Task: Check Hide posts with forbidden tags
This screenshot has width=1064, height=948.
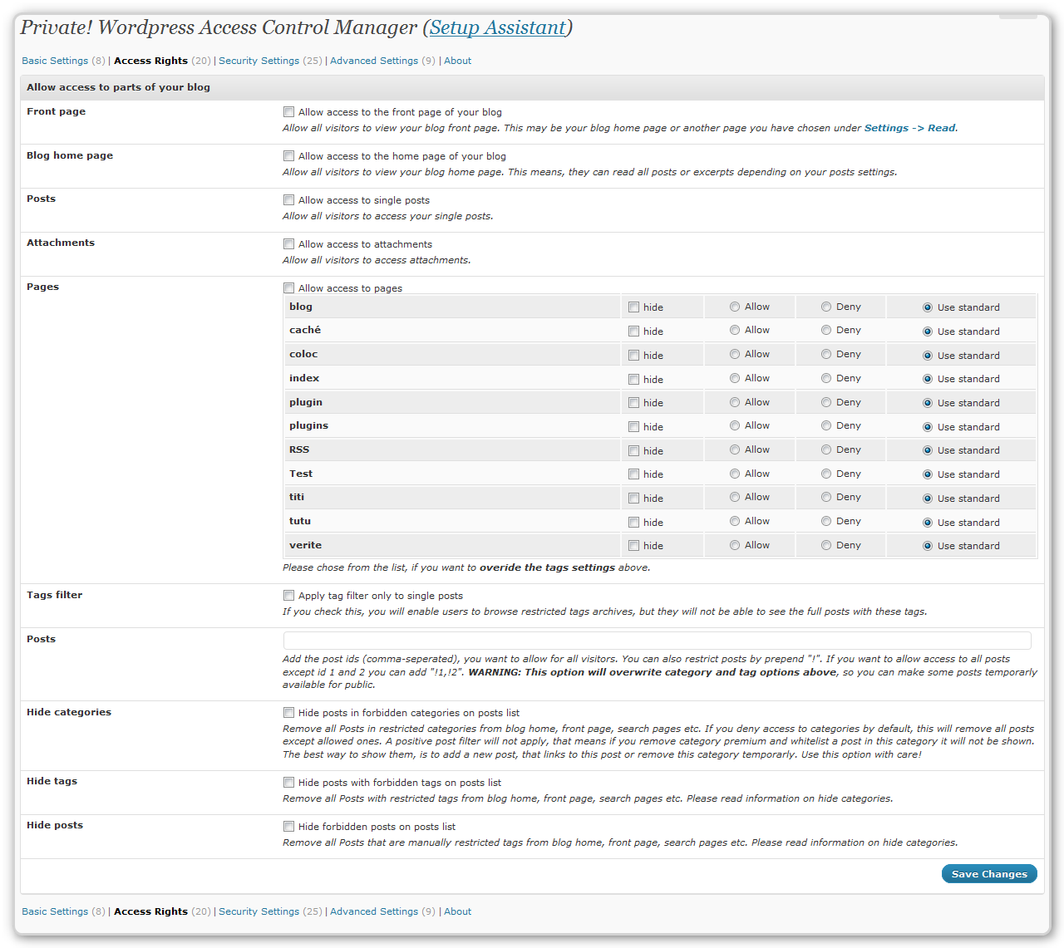Action: (288, 782)
